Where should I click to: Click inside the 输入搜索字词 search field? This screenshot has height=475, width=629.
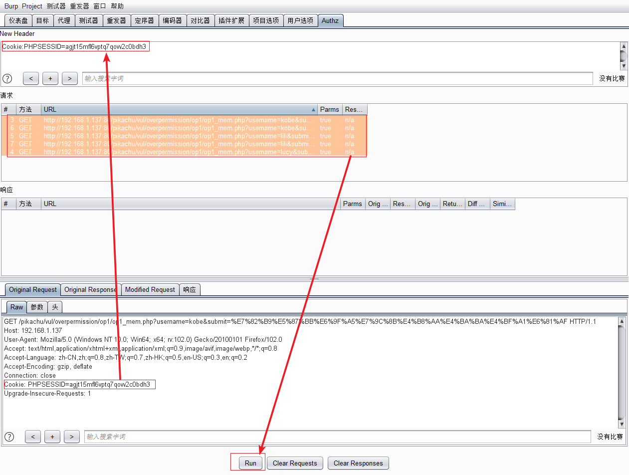(200, 78)
